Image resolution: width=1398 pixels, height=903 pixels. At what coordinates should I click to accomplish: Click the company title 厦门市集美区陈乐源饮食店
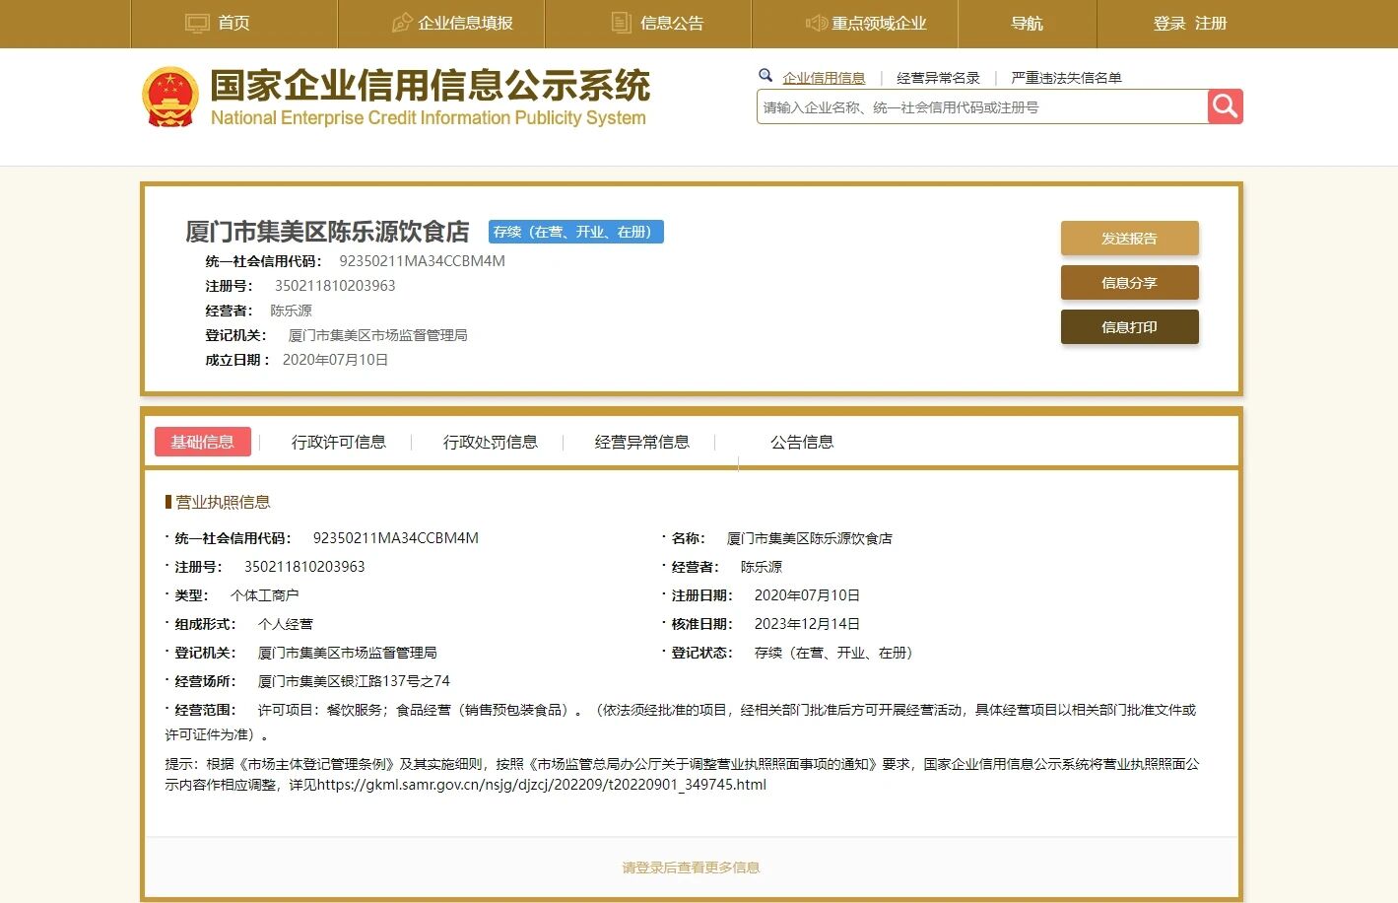click(x=327, y=232)
